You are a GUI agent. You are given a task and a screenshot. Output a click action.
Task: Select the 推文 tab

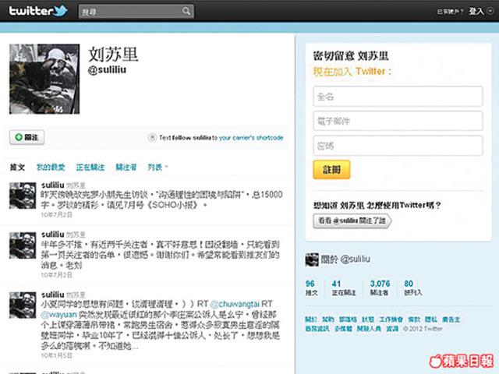pos(17,167)
